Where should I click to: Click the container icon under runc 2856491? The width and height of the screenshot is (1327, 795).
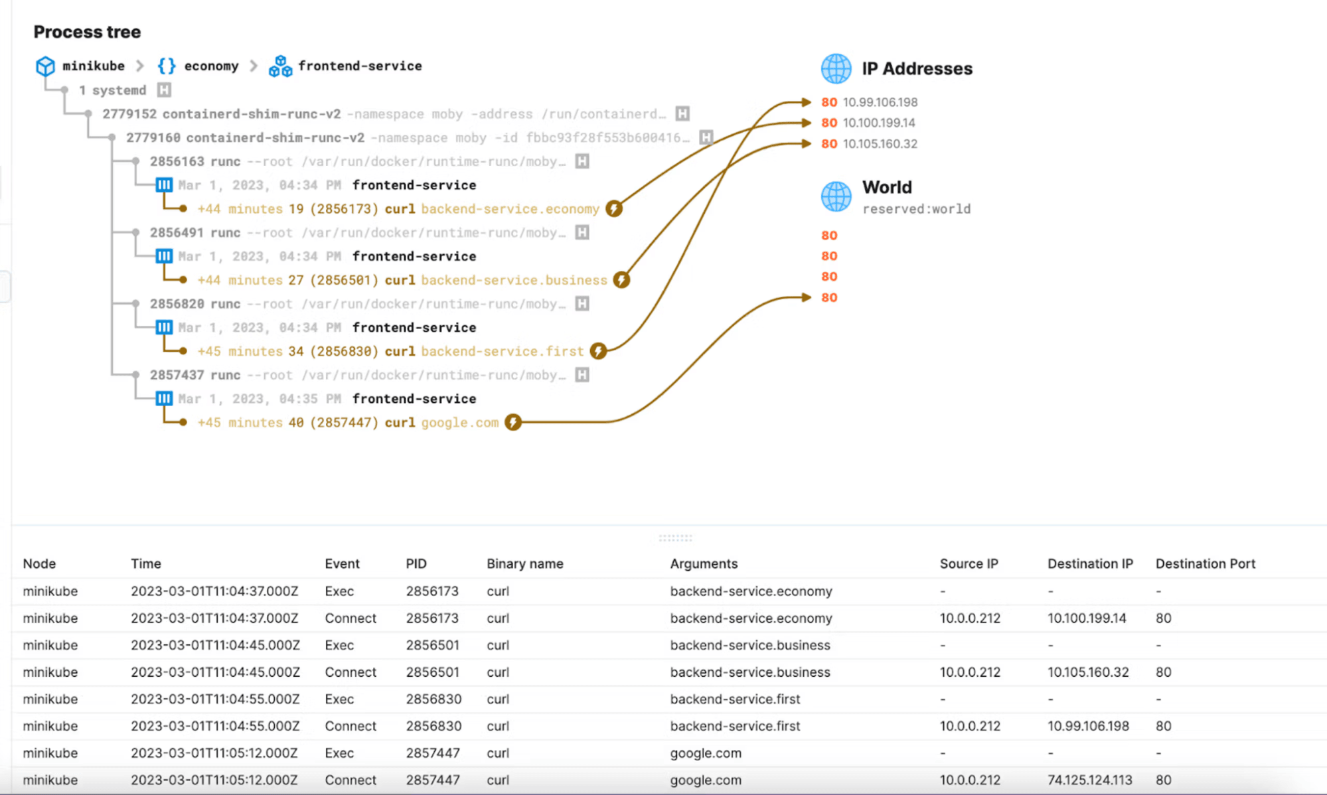(164, 255)
